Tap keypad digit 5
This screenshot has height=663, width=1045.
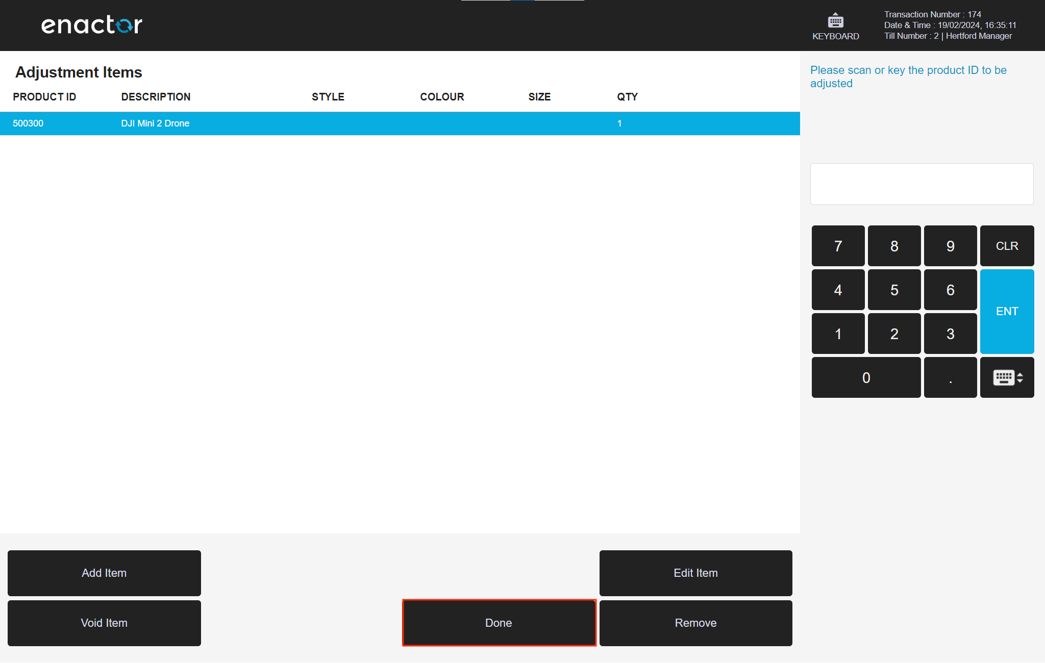(x=894, y=290)
